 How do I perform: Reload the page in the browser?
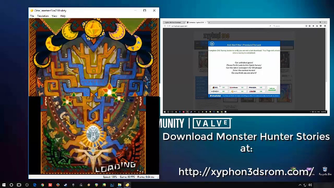270,26
